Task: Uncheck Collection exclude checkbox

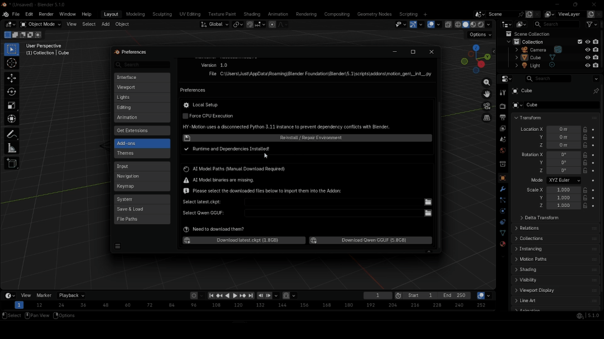Action: pos(580,42)
